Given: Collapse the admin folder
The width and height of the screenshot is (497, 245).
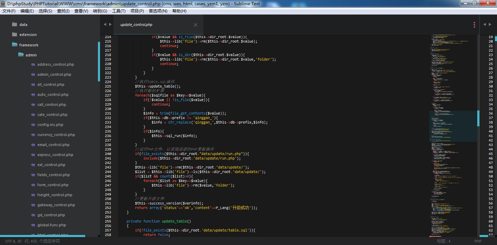Looking at the screenshot, I should [21, 55].
